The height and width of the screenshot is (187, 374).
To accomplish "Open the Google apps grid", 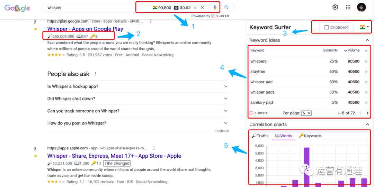I will [348, 7].
